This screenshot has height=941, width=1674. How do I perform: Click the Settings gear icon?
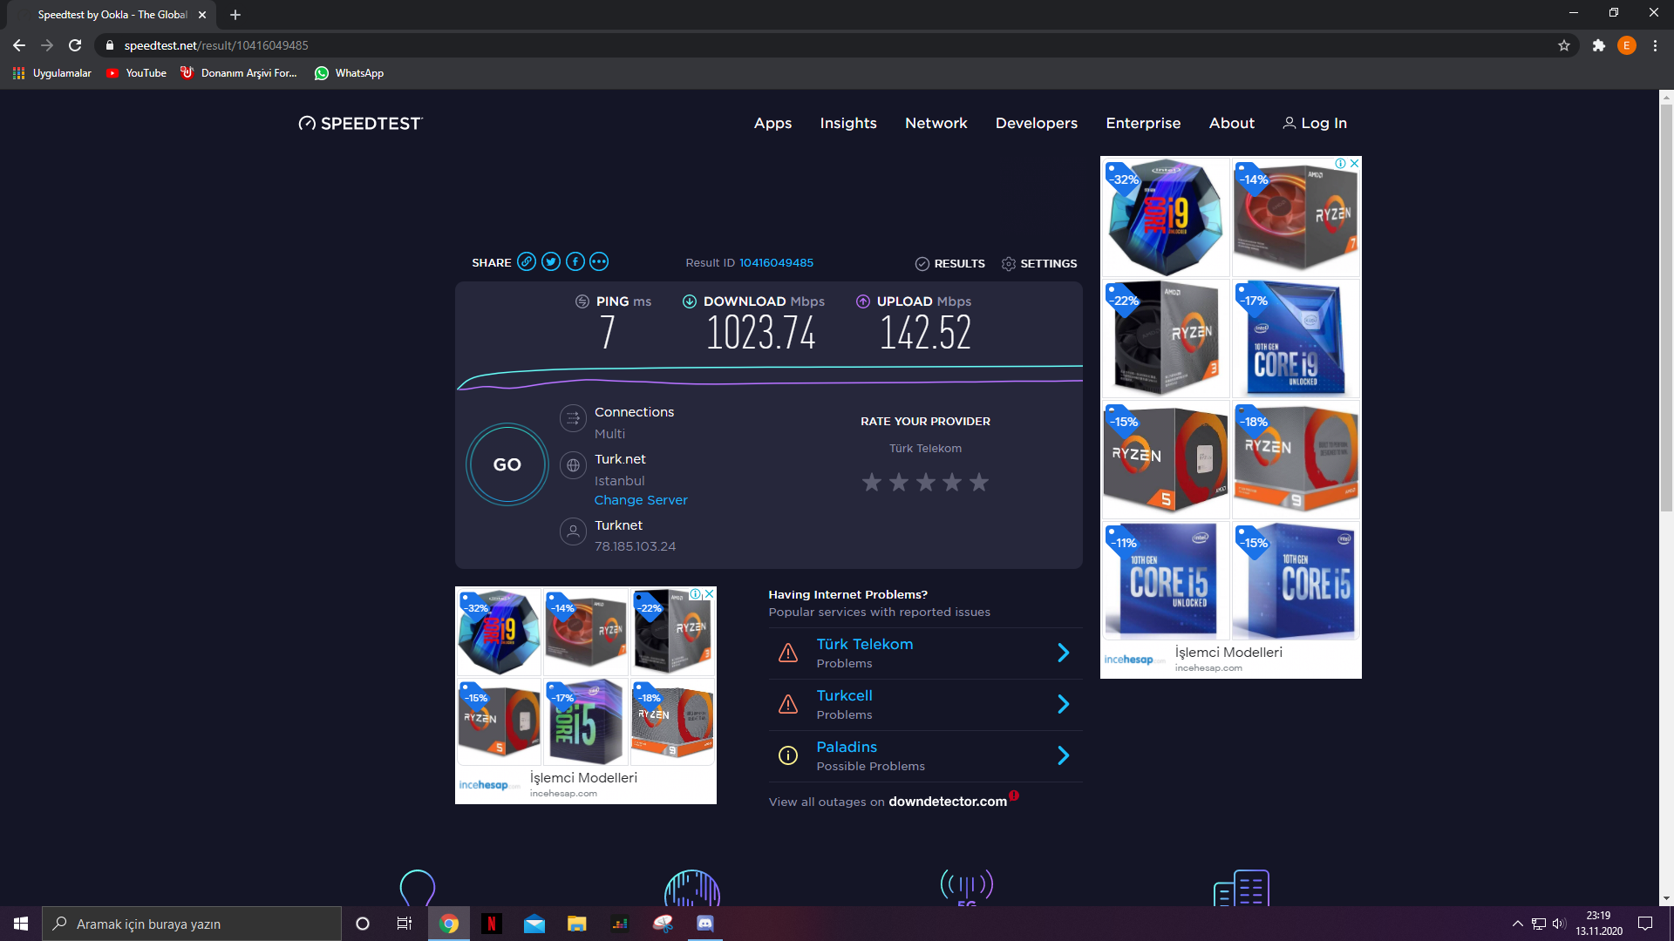coord(1009,264)
